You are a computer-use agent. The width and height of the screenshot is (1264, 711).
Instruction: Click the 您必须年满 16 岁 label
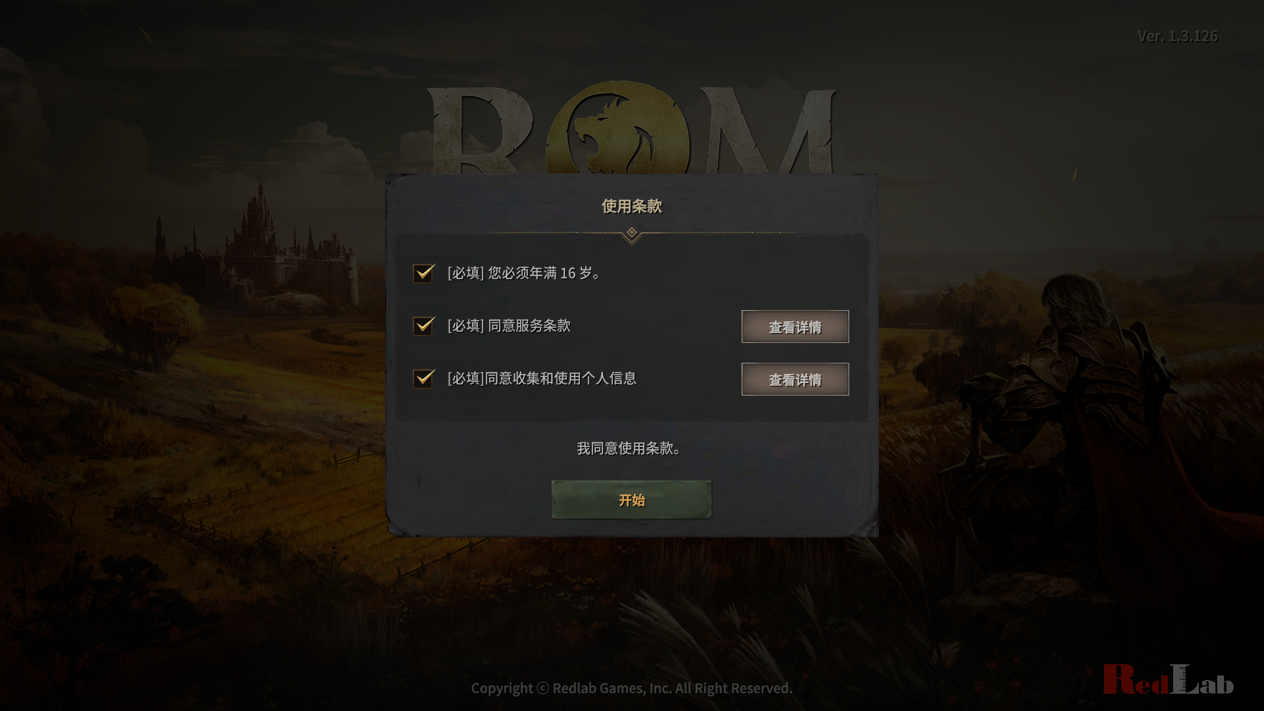544,273
